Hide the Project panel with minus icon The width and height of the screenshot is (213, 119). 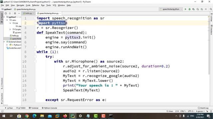click(x=19, y=13)
